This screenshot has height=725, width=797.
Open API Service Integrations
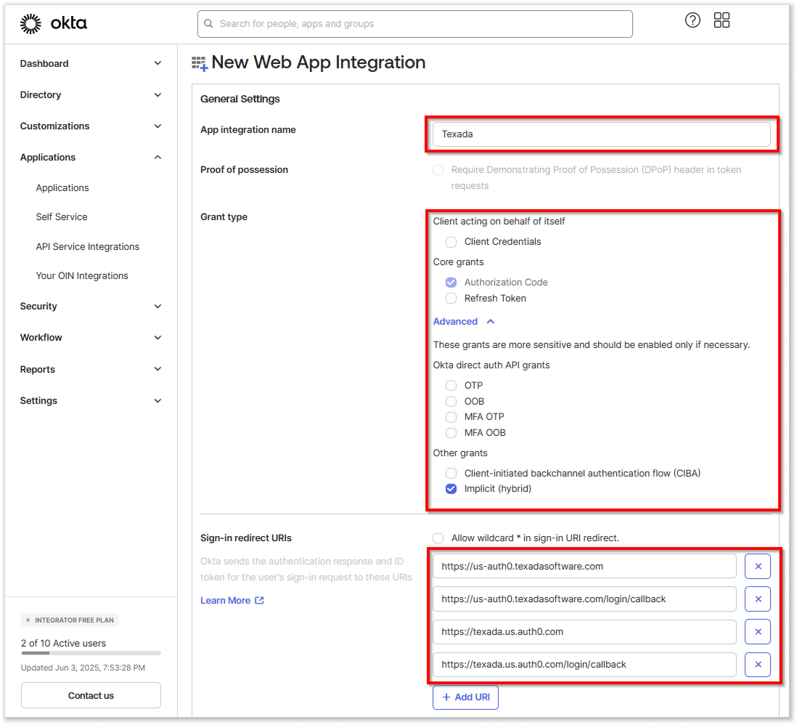[87, 247]
